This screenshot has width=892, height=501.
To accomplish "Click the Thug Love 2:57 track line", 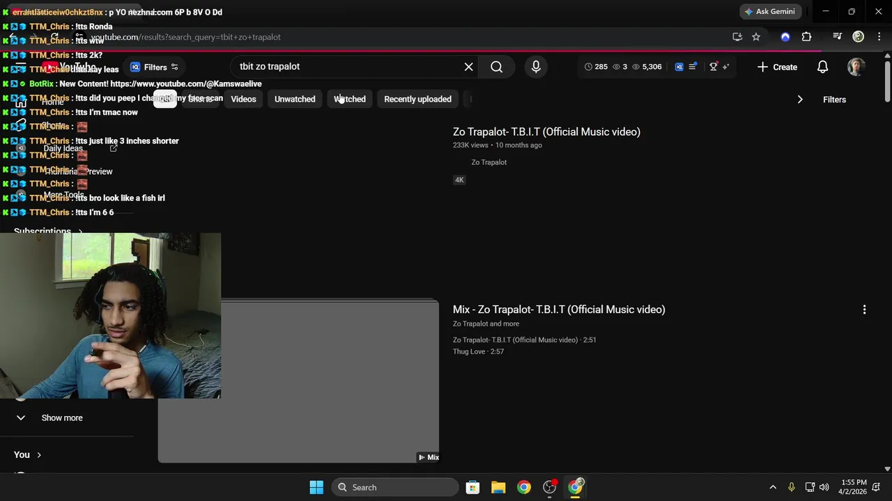I will [x=478, y=351].
